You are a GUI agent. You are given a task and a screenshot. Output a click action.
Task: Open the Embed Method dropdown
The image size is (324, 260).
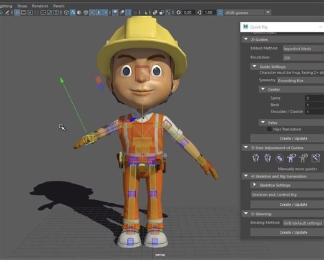point(303,49)
